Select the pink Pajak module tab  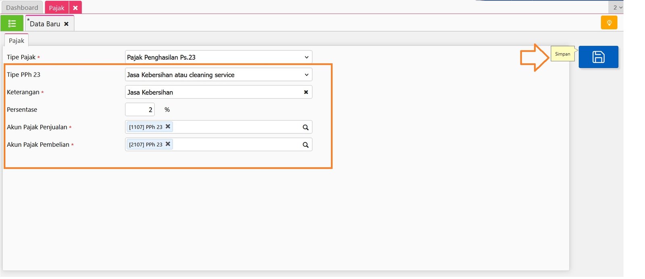56,8
